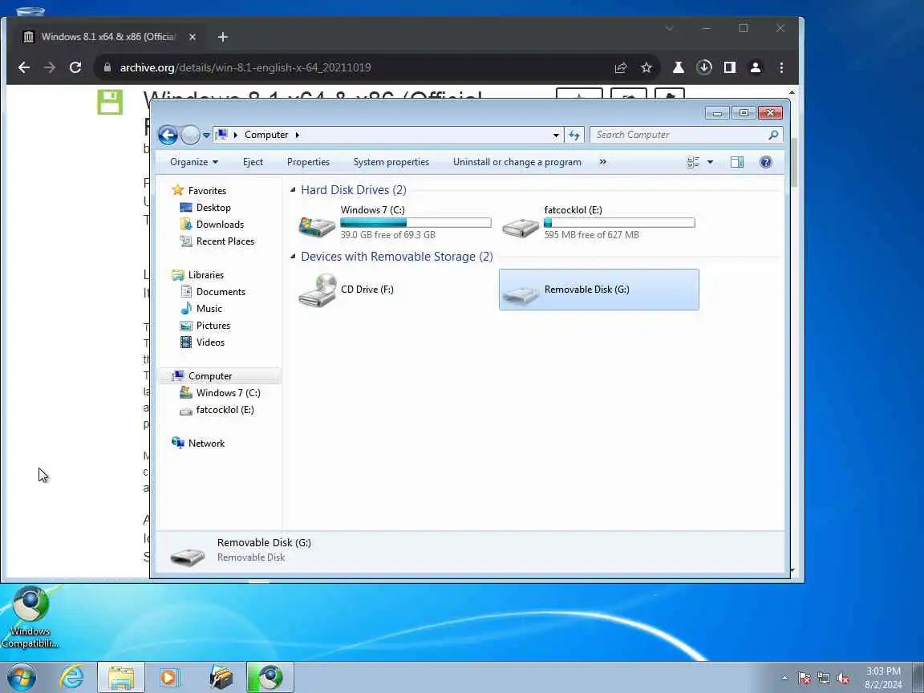Open Windows Compatibility desktop shortcut
Viewport: 924px width, 693px height.
point(30,616)
